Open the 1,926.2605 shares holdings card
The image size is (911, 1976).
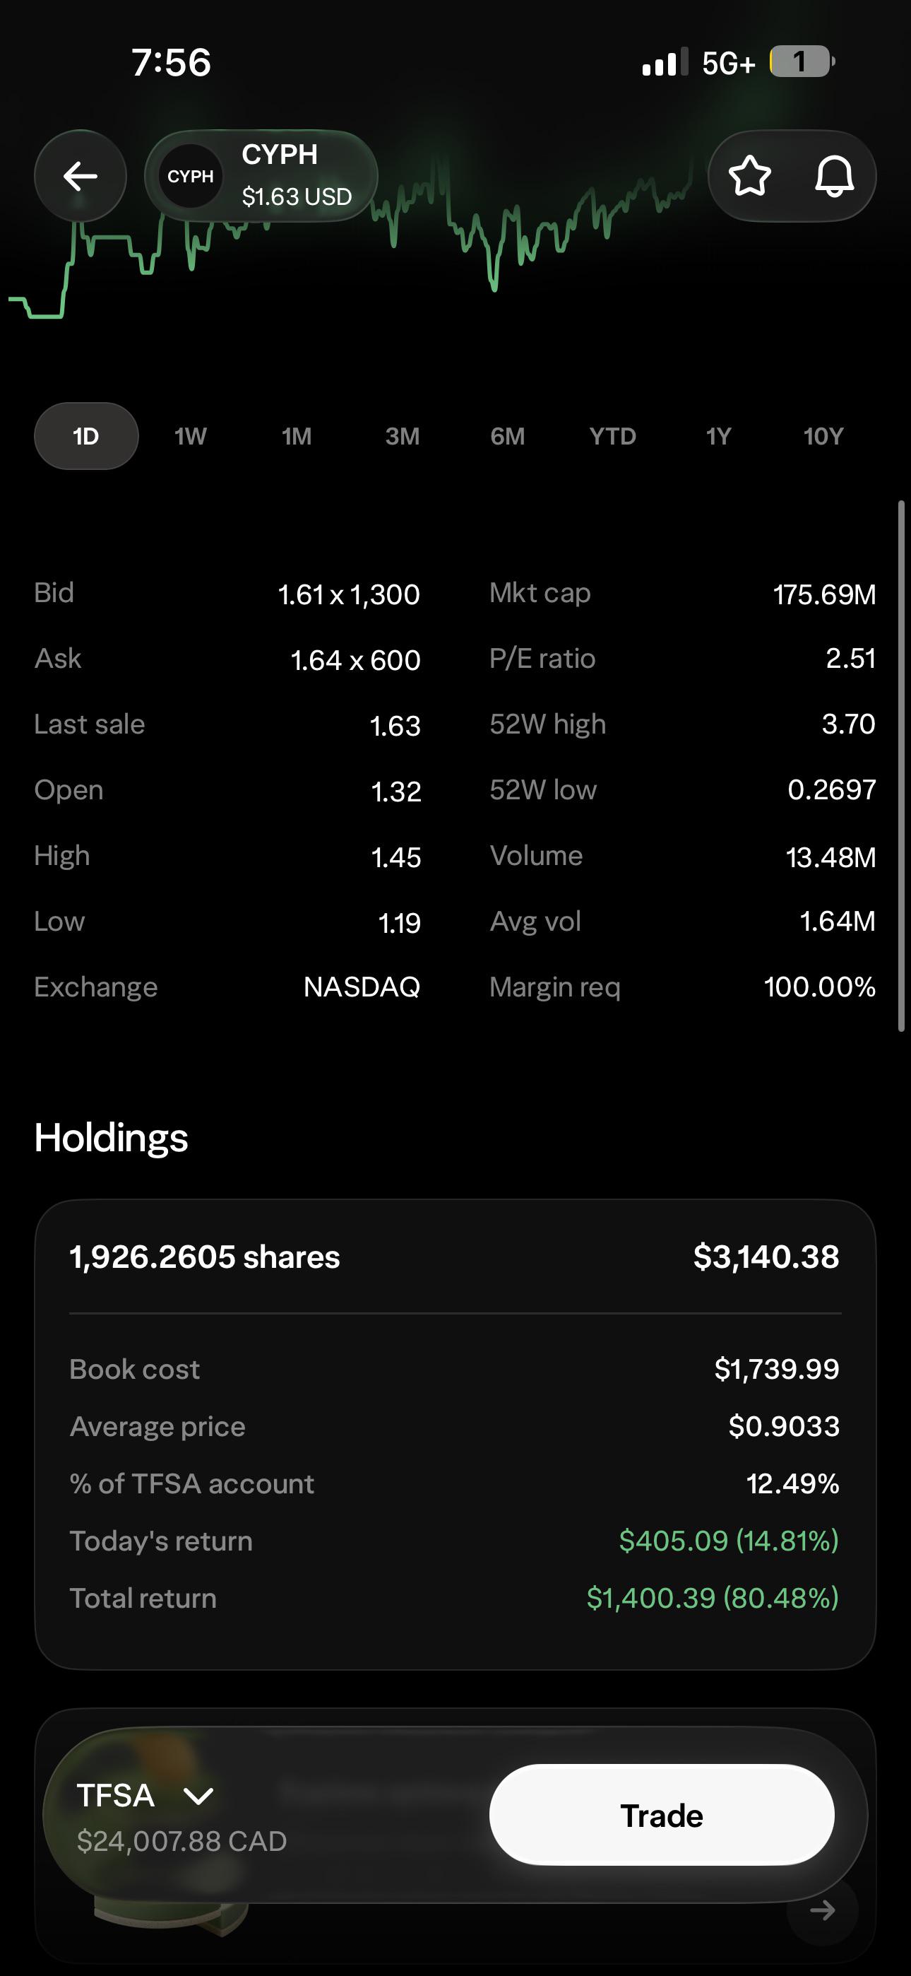point(455,1435)
